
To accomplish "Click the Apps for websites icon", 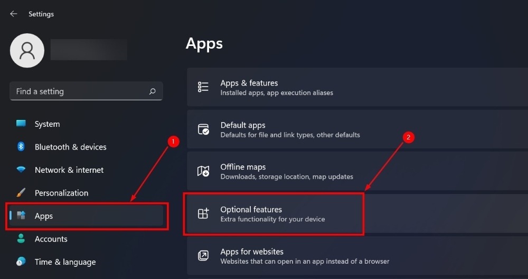I will coord(203,255).
